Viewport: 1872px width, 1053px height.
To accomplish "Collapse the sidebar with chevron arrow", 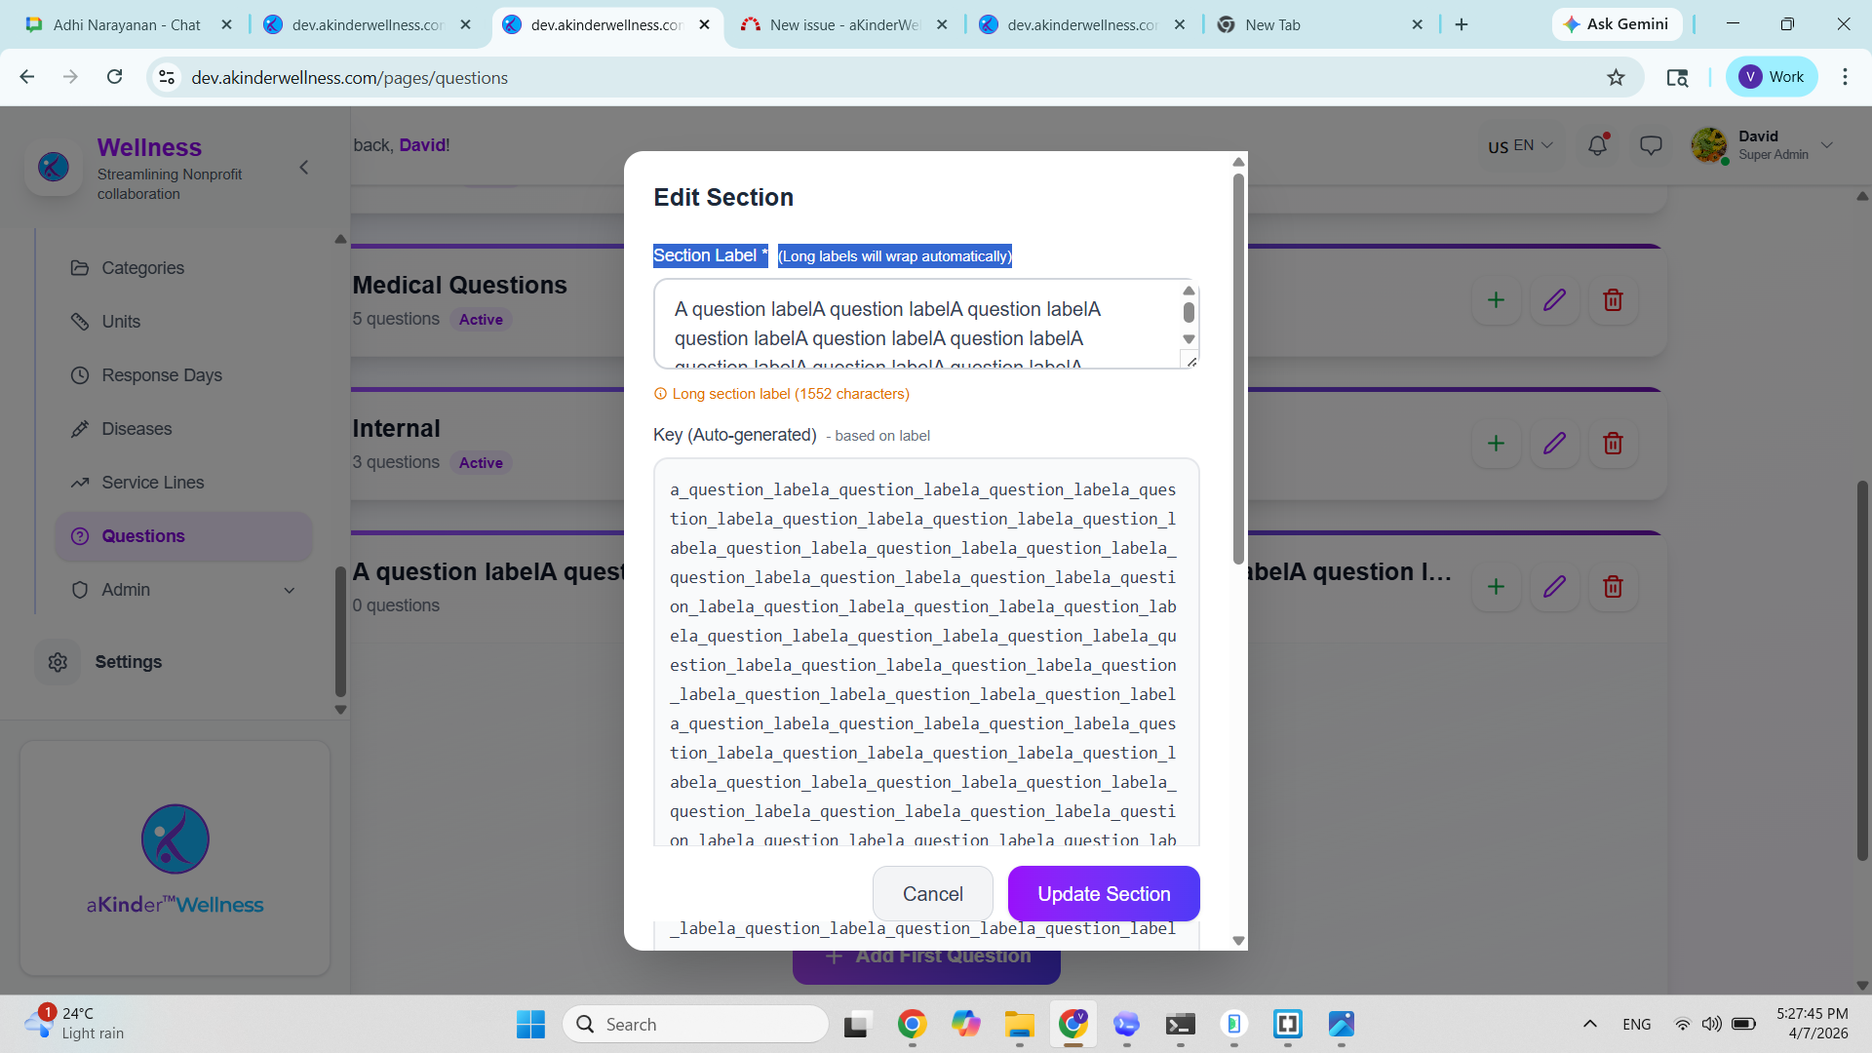I will [304, 168].
